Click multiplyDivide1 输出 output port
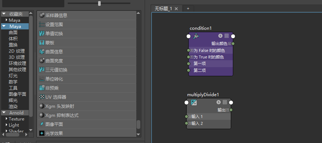The height and width of the screenshot is (143, 322). (x=231, y=110)
